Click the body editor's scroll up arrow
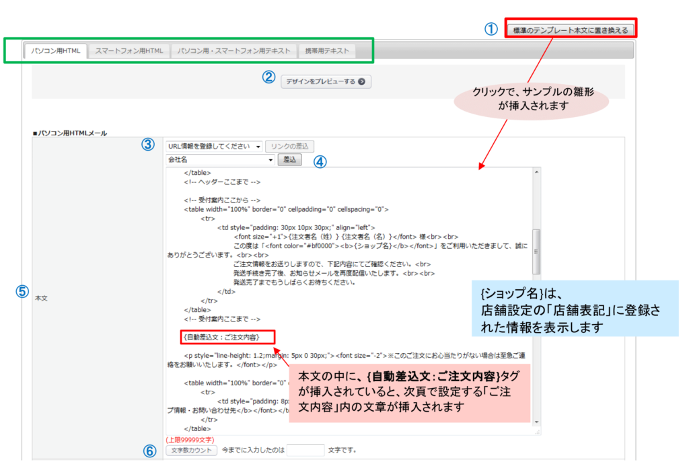Image resolution: width=689 pixels, height=462 pixels. [536, 172]
